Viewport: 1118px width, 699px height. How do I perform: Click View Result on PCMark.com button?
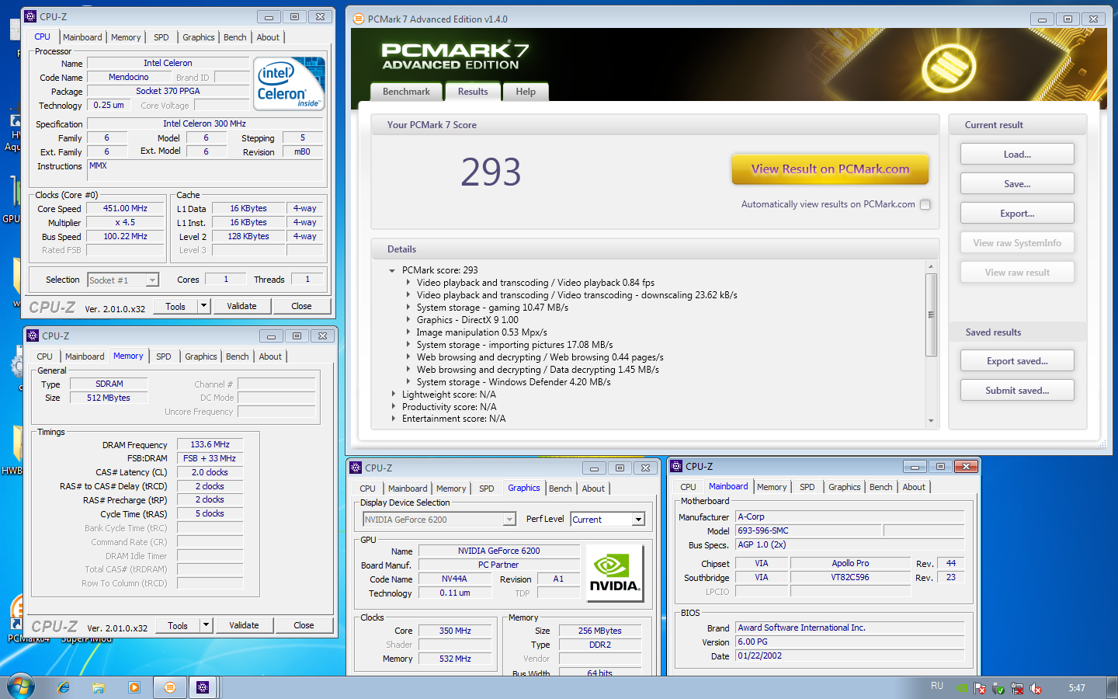pos(830,169)
